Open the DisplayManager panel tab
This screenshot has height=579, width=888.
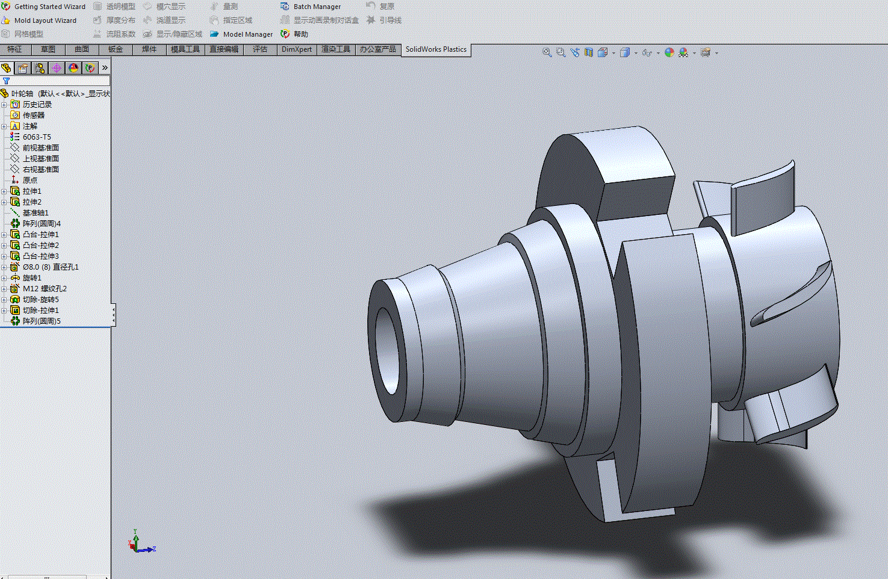[73, 68]
